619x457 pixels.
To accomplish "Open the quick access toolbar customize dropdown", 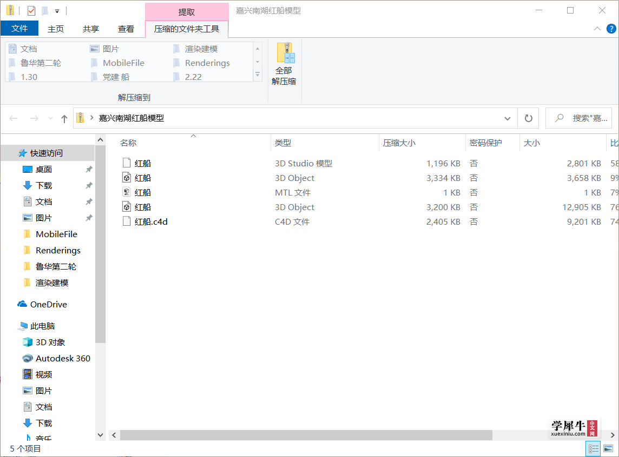I will [57, 11].
